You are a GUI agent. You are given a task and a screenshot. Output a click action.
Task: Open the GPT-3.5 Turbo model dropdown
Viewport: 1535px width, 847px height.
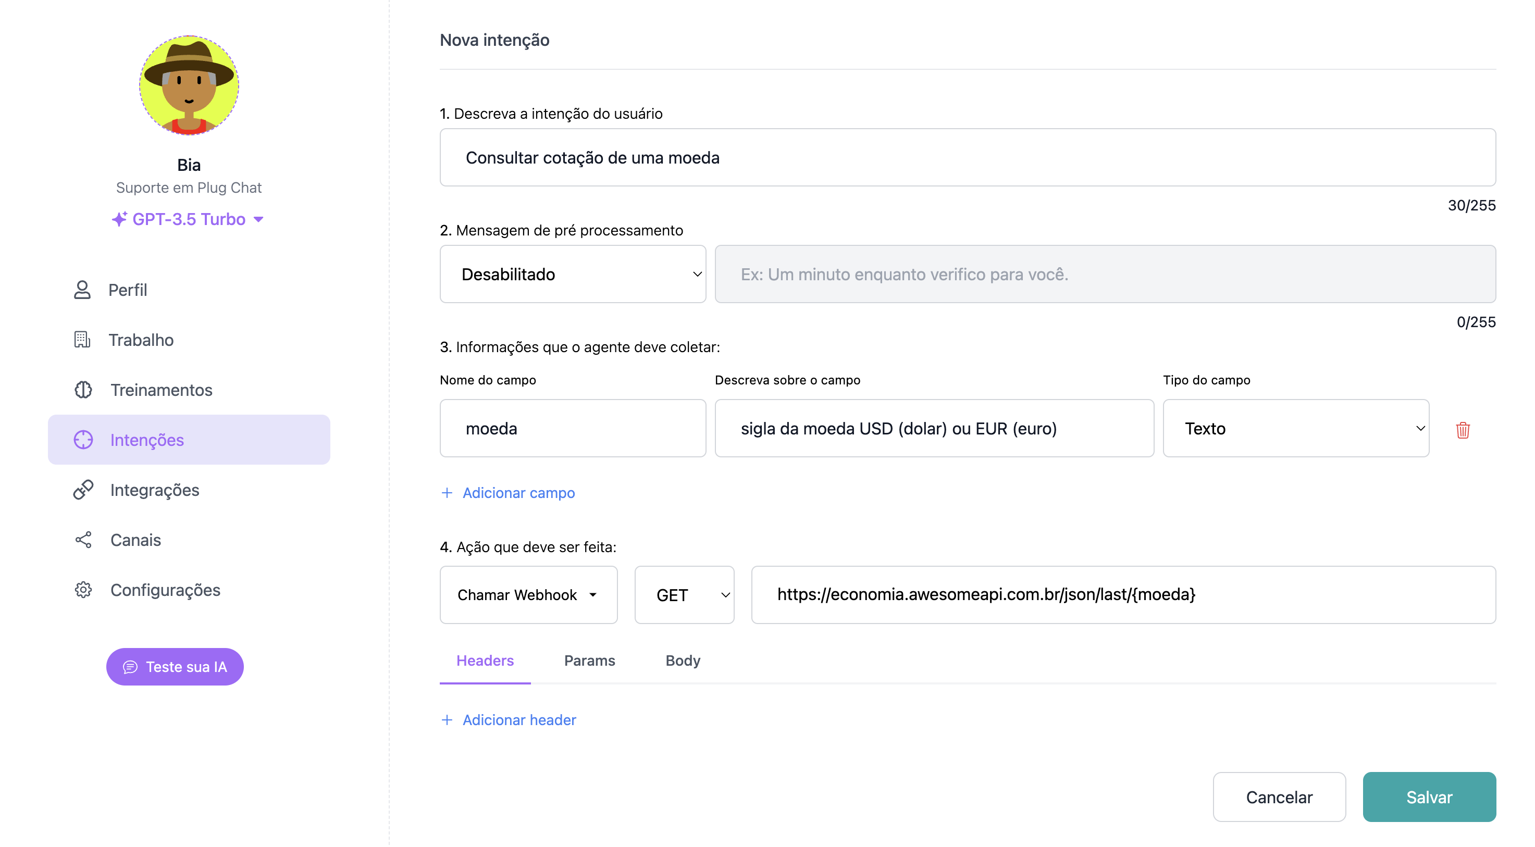click(x=188, y=219)
